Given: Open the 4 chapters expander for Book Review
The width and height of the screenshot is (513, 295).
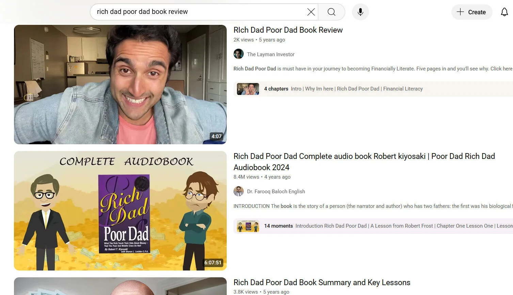Looking at the screenshot, I should click(x=276, y=89).
